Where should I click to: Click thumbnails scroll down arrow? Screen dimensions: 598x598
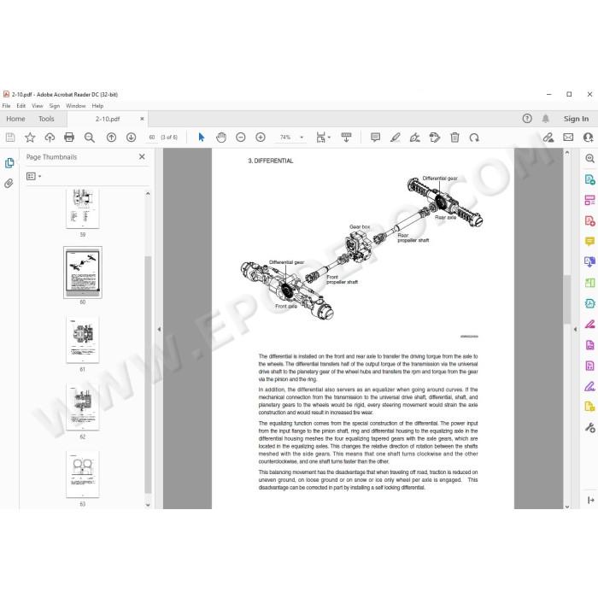[x=148, y=505]
